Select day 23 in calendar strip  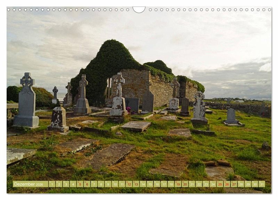tap(206, 184)
